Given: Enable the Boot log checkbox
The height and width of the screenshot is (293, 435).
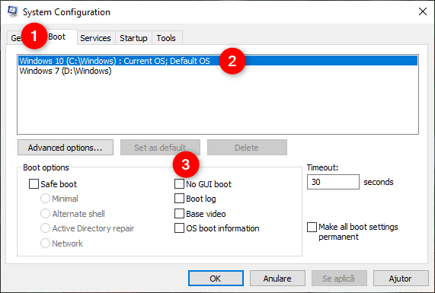Looking at the screenshot, I should point(179,199).
